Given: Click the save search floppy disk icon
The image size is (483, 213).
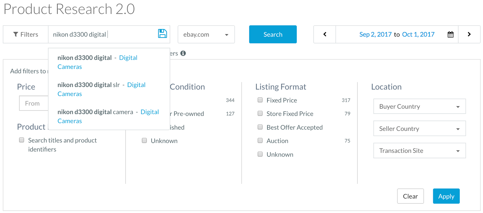Looking at the screenshot, I should point(162,34).
